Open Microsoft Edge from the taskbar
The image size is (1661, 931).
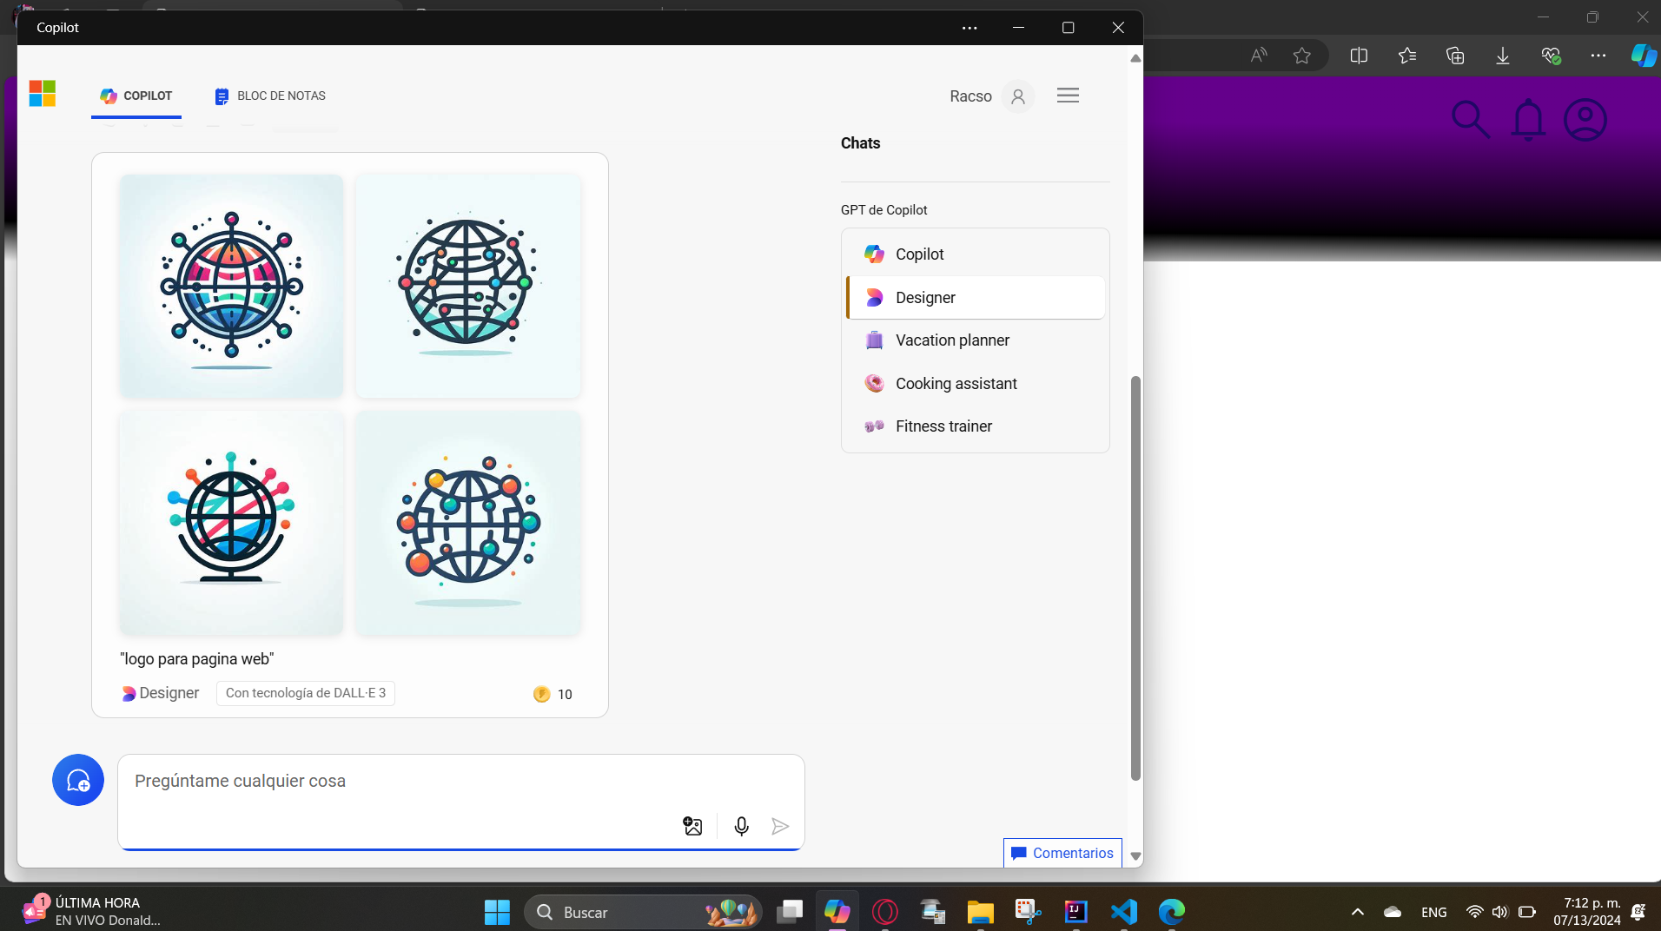tap(1172, 912)
